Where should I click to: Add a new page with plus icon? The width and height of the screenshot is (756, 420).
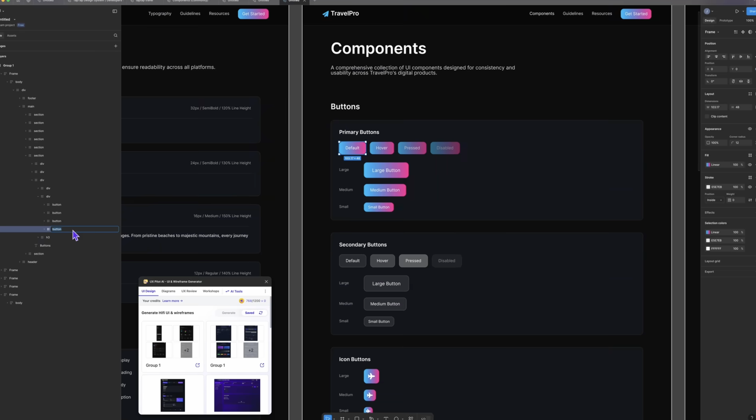click(115, 46)
